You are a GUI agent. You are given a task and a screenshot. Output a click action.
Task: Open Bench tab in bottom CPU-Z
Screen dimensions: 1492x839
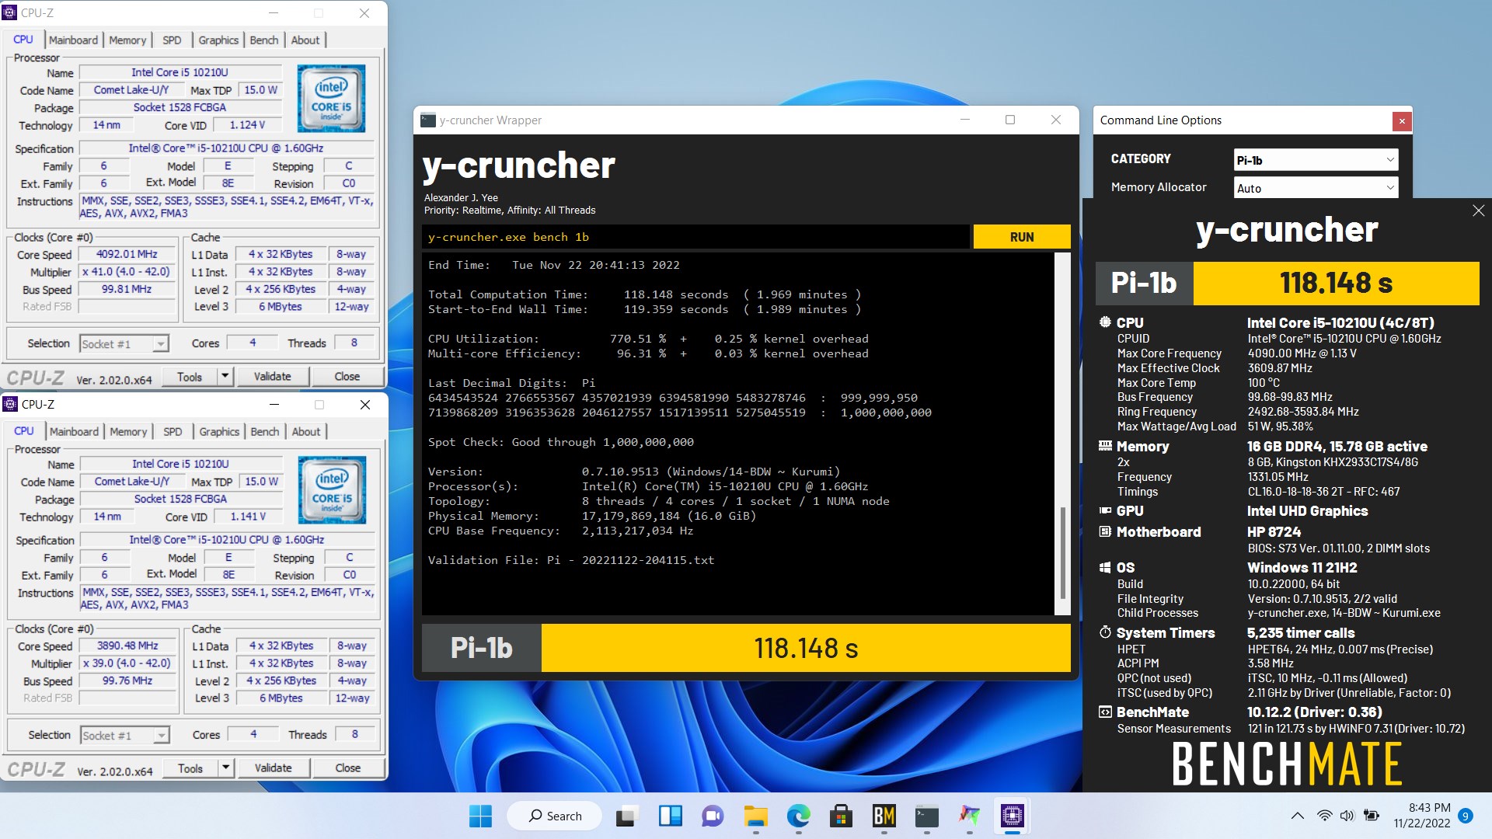265,431
